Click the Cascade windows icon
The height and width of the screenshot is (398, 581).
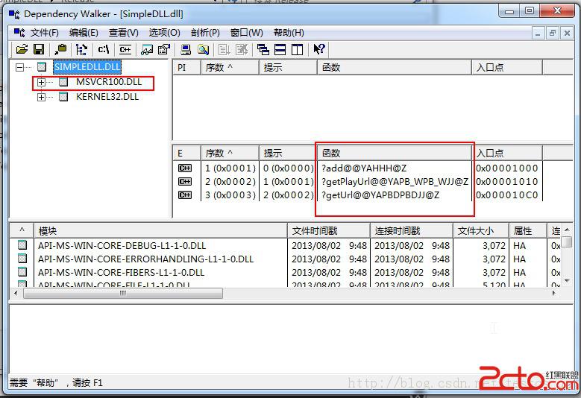[x=263, y=49]
